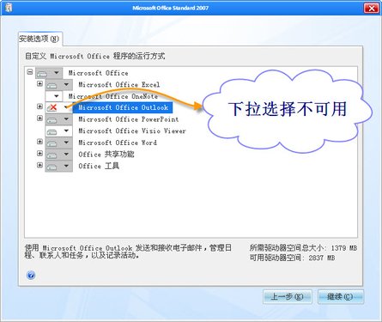The height and width of the screenshot is (322, 382).
Task: Click the 所需驱动器空间总大小 1379 MB text
Action: tap(303, 247)
